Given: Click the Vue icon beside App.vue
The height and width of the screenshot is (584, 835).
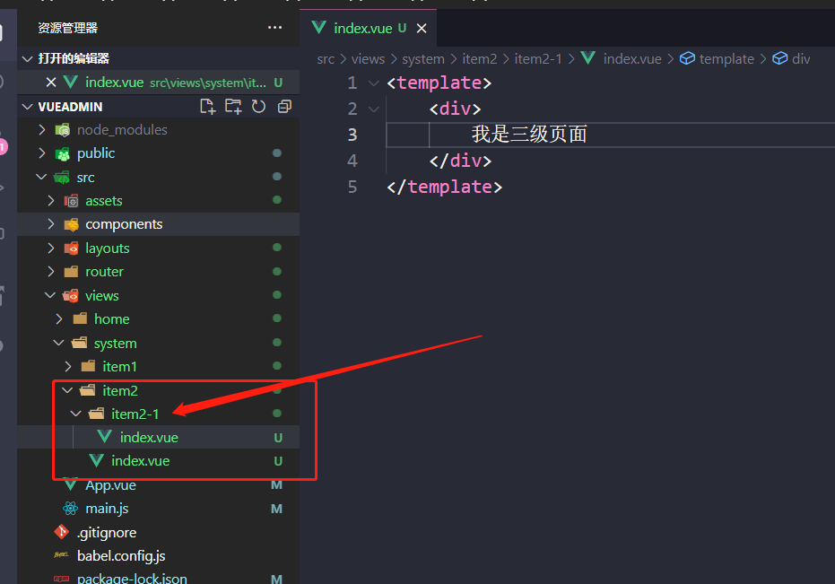Looking at the screenshot, I should [71, 485].
